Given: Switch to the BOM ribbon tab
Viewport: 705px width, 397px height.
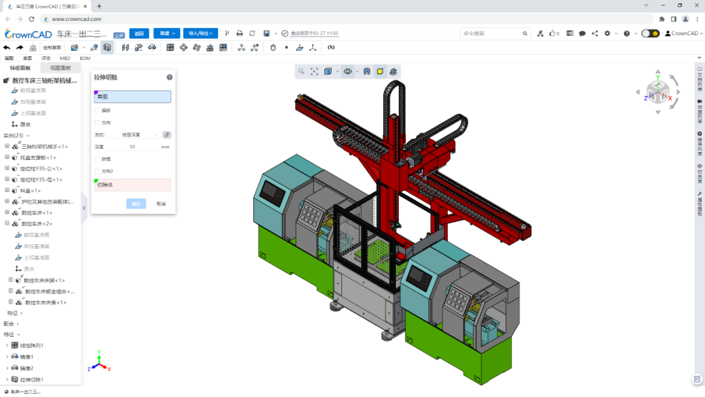Looking at the screenshot, I should coord(85,58).
